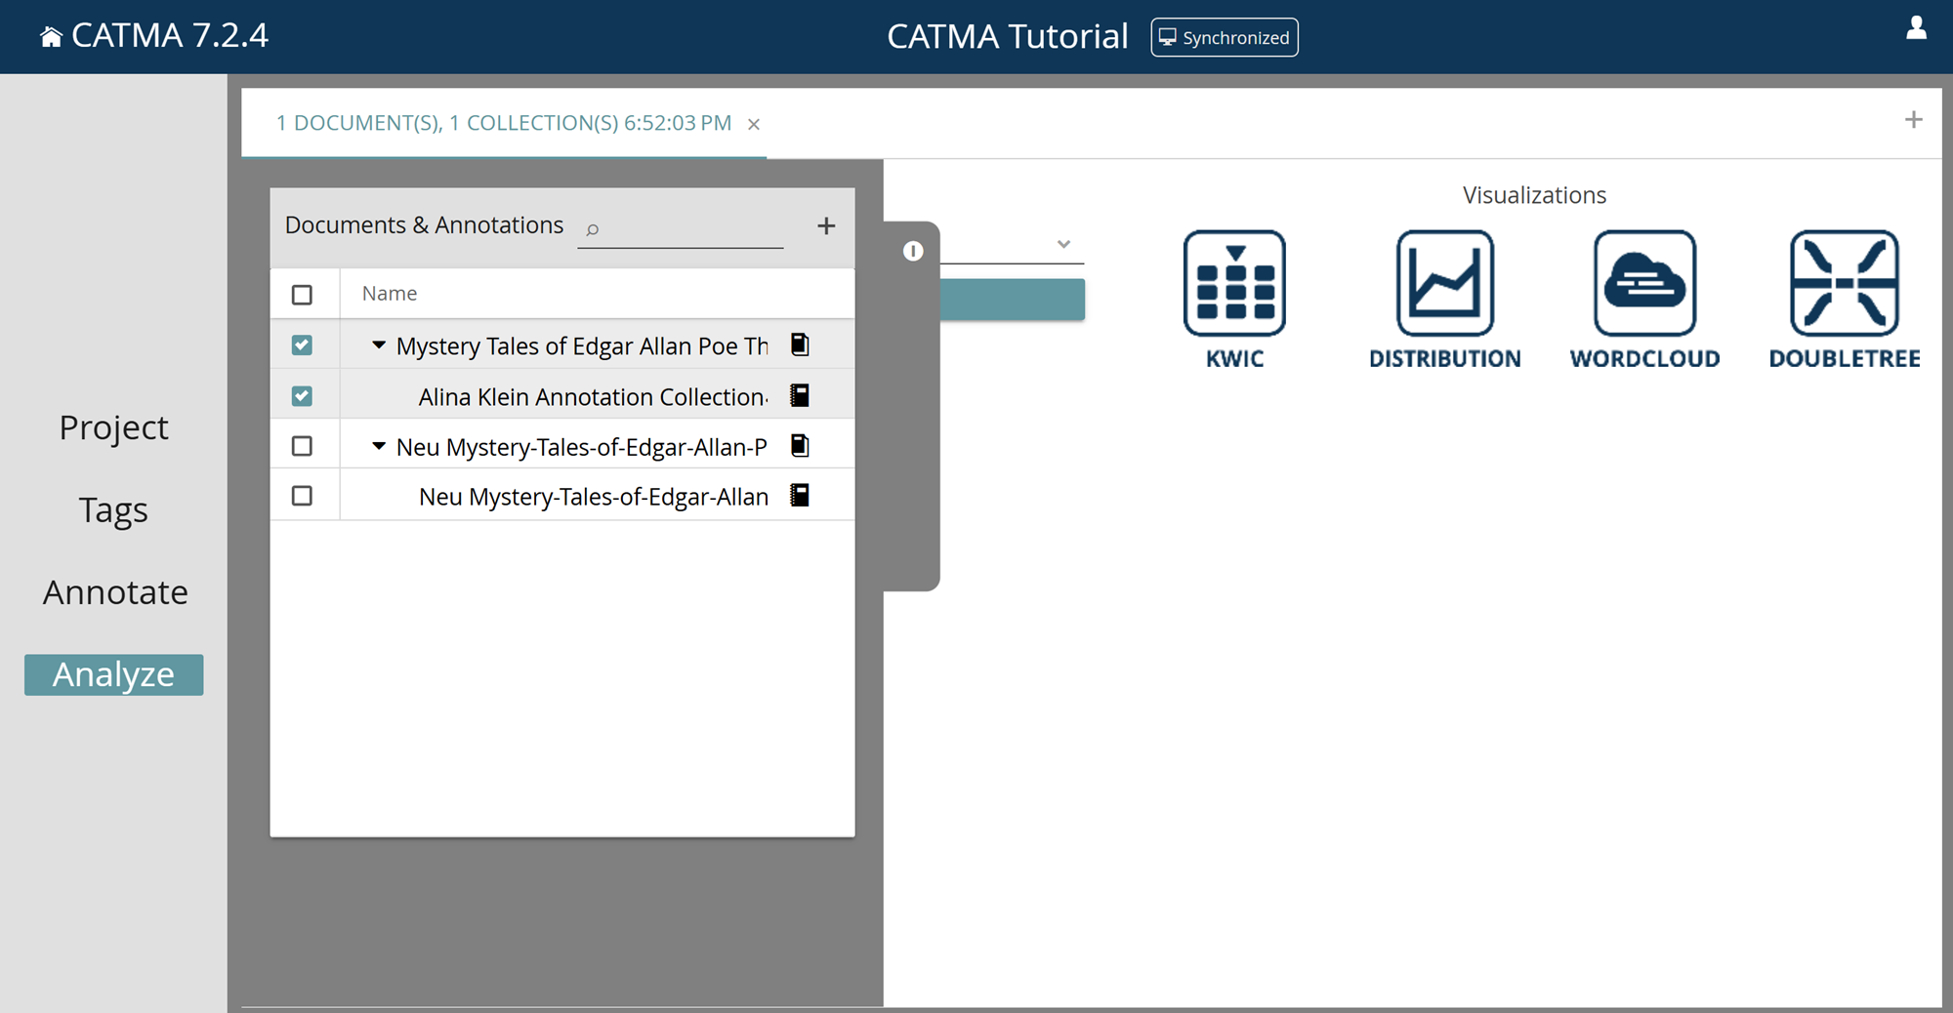Collapse the Neu Mystery-Tales-of-Edgar-Allan-P entry

click(x=379, y=445)
